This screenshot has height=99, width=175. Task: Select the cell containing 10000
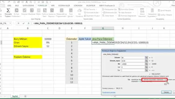tap(48, 39)
